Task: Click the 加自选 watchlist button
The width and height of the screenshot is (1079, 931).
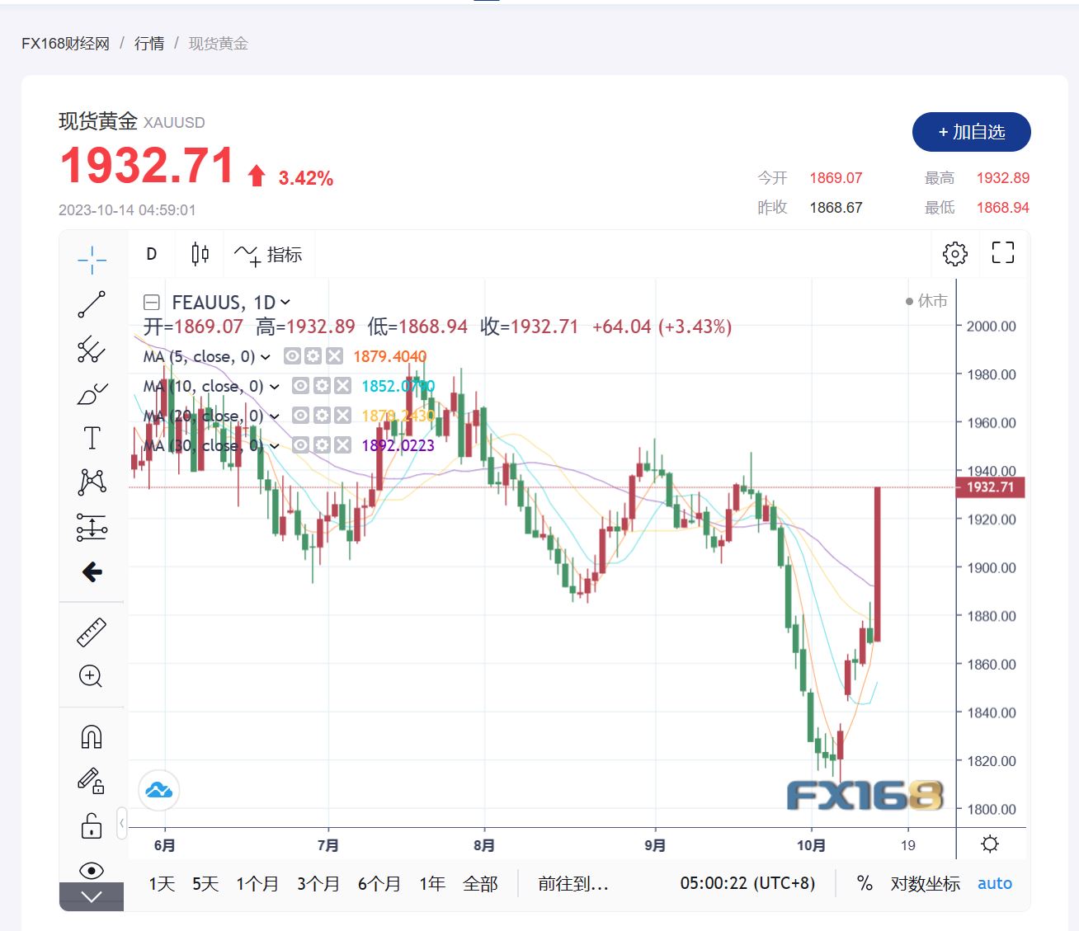Action: (971, 132)
